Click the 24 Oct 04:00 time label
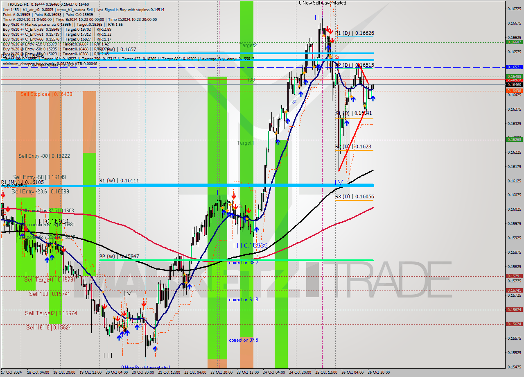The image size is (524, 377). click(x=274, y=372)
